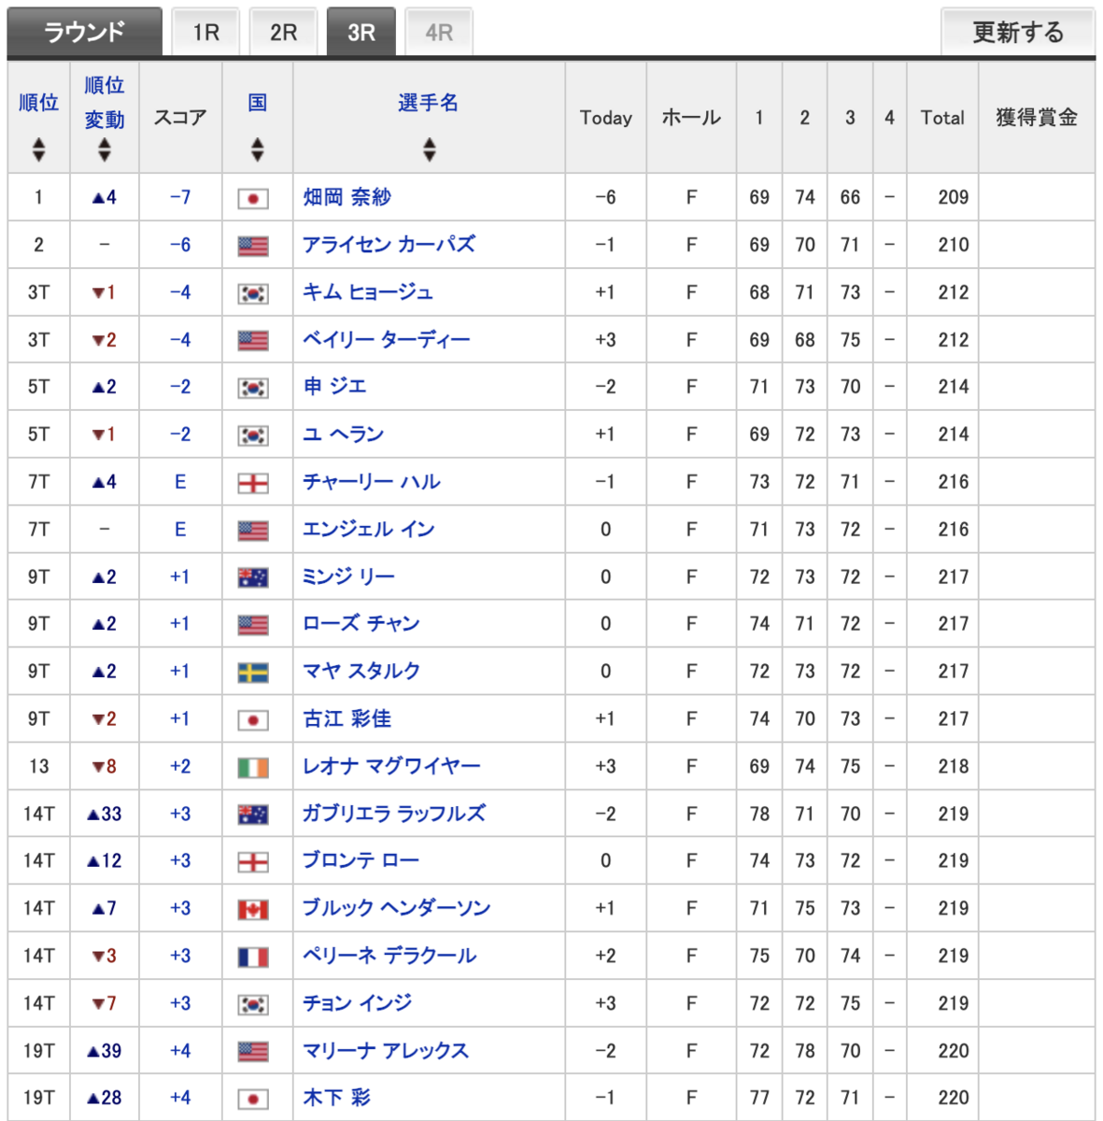
Task: Sort by 国 column arrows
Action: [x=258, y=149]
